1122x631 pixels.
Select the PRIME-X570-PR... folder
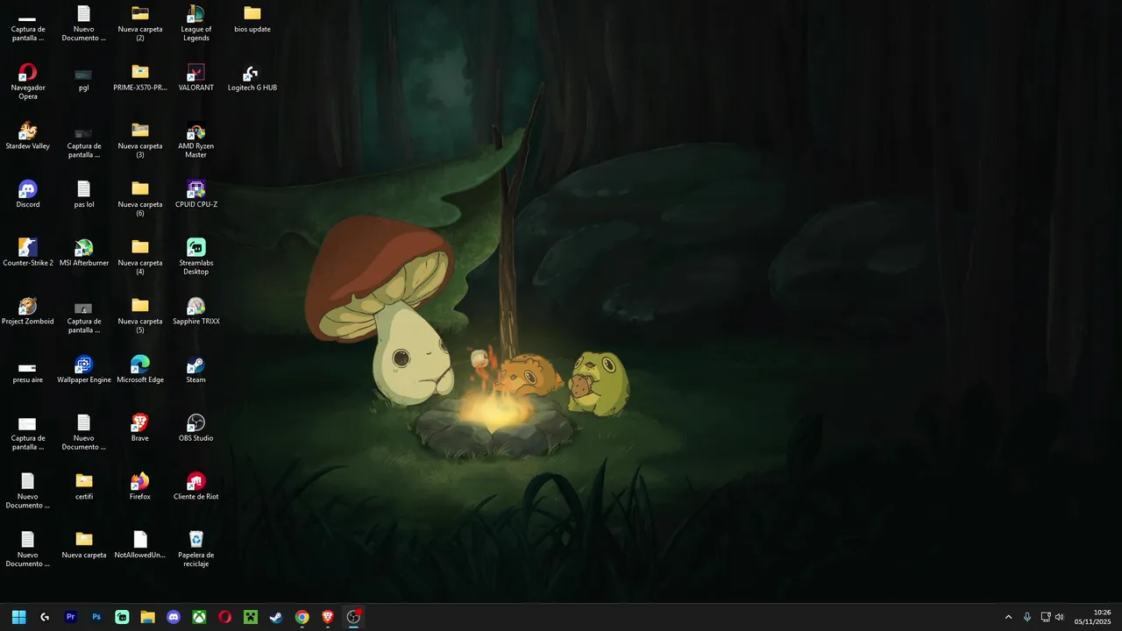tap(140, 77)
